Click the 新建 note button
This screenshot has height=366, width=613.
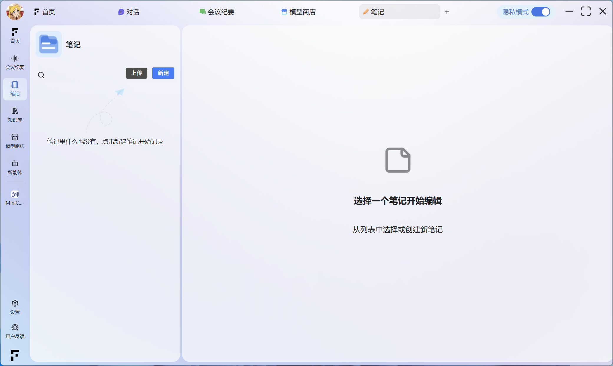[163, 73]
